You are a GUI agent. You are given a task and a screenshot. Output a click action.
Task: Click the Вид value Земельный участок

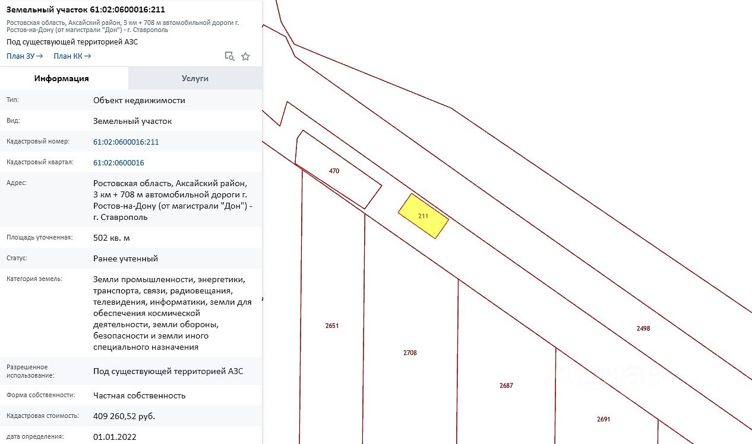pyautogui.click(x=132, y=121)
